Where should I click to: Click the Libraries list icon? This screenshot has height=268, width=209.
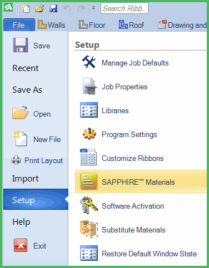(x=89, y=110)
